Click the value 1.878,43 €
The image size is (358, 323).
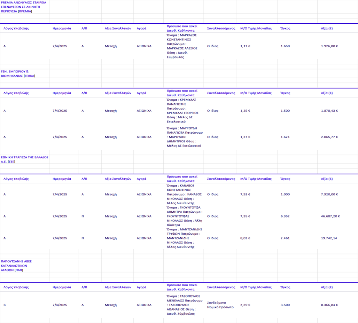pos(329,111)
